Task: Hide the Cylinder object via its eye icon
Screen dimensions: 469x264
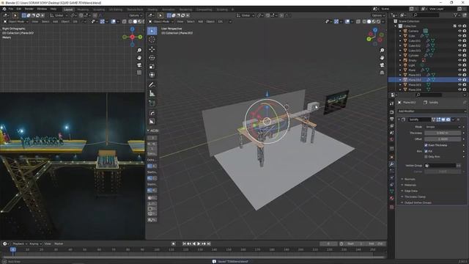Action: point(459,56)
